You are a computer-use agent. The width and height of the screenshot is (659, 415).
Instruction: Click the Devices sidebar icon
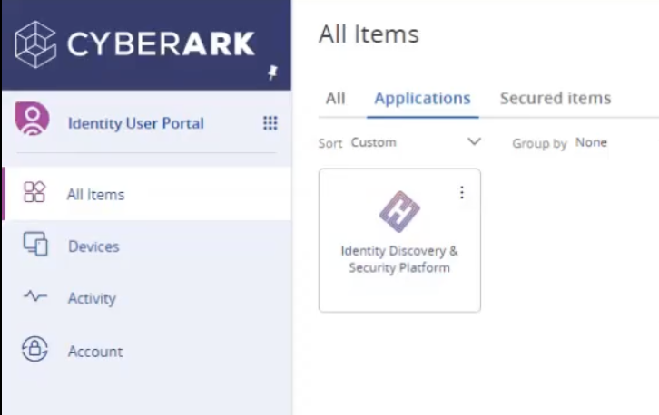[x=34, y=245]
